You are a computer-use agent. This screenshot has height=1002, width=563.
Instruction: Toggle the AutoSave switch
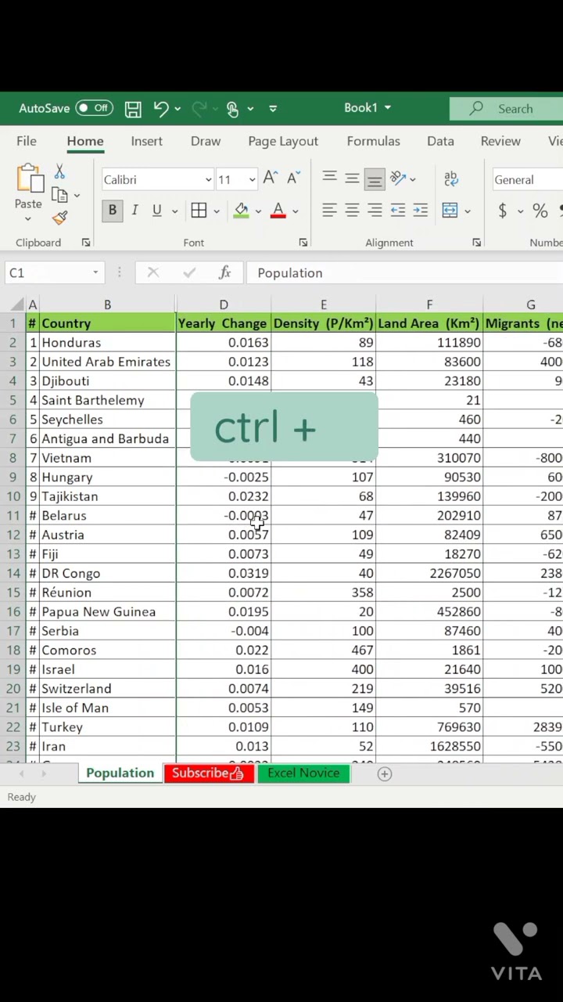(94, 108)
